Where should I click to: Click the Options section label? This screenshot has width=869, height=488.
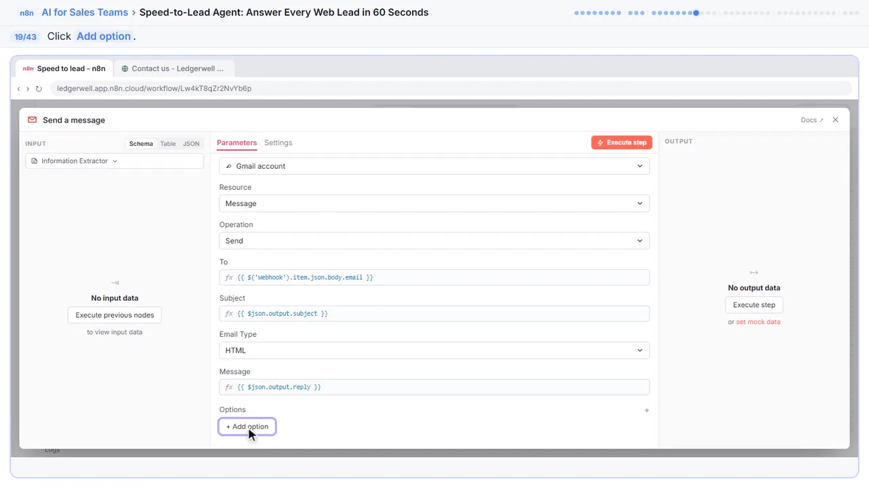(x=232, y=410)
